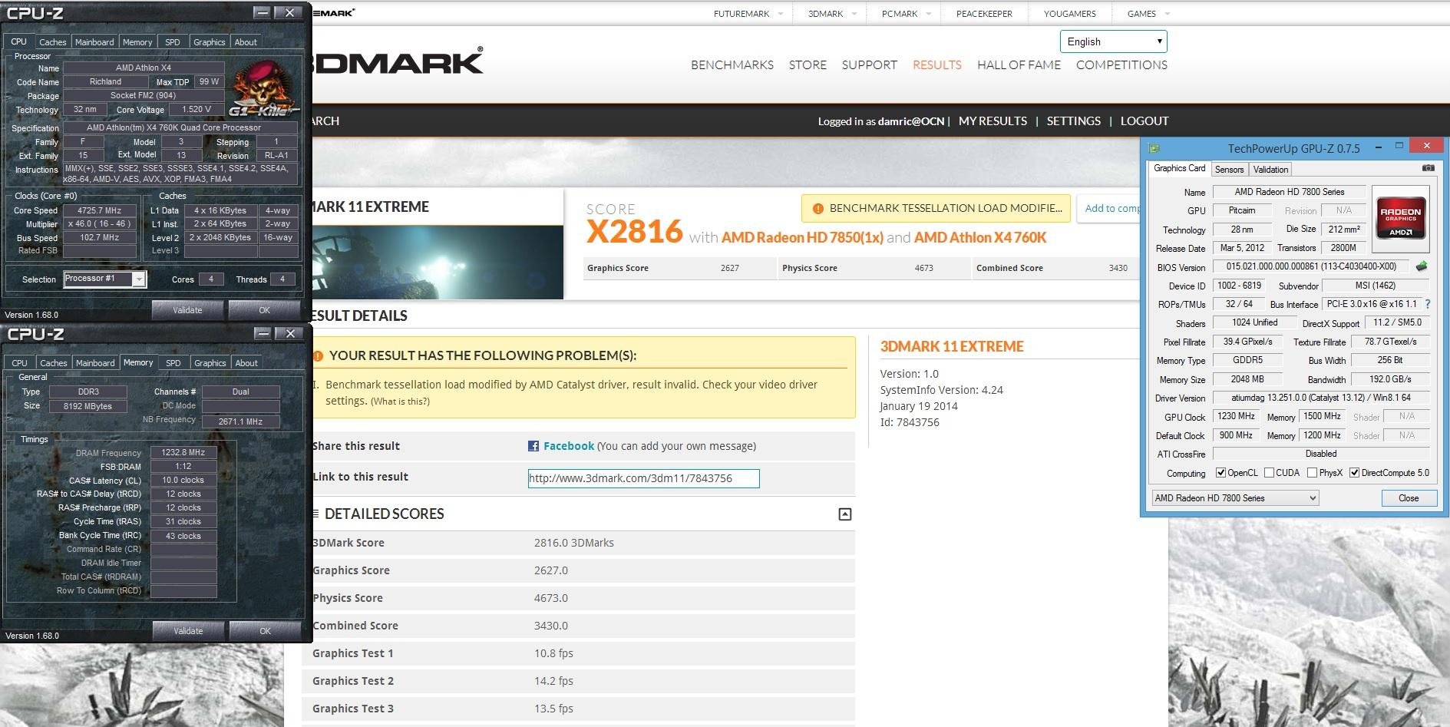Click the BIOS save chip icon in GPU-Z
This screenshot has width=1450, height=727.
click(x=1422, y=266)
